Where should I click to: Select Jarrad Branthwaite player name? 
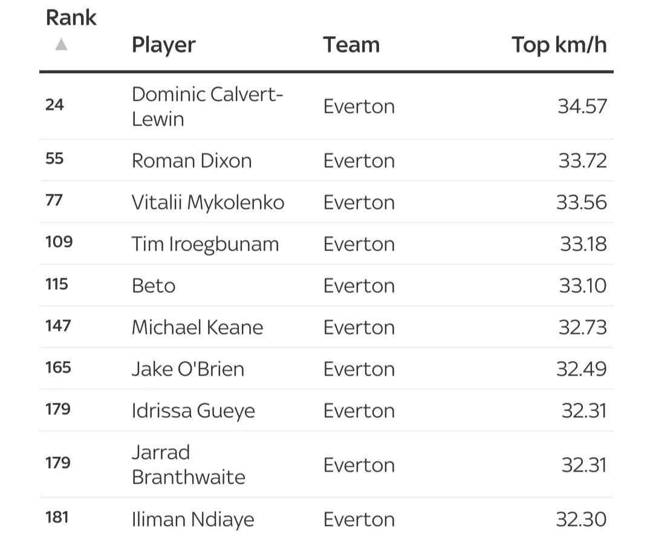coord(188,464)
